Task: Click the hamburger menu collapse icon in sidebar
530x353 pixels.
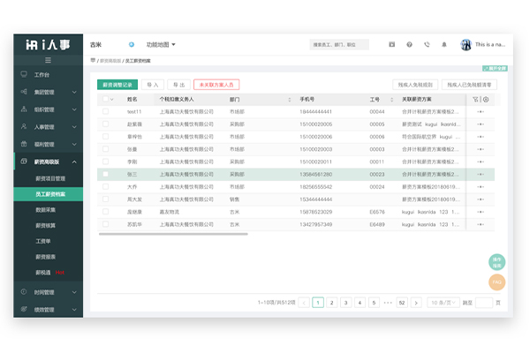Action: coord(49,60)
